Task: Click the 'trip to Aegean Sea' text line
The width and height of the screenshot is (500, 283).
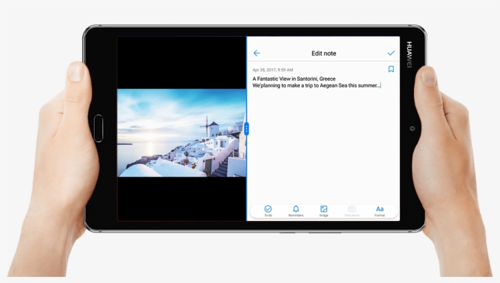Action: (x=316, y=85)
